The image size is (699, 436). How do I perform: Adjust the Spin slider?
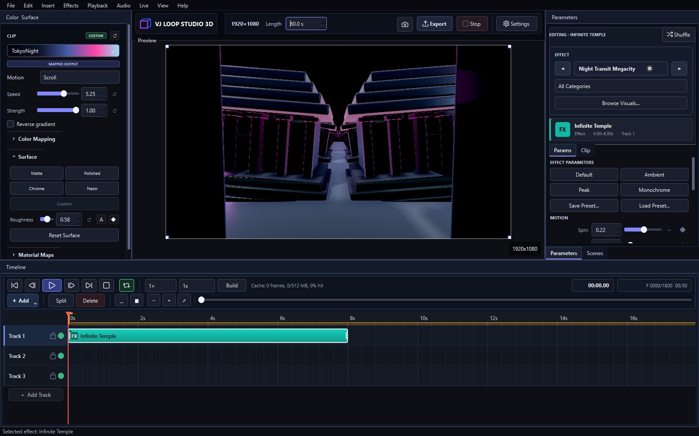click(642, 229)
